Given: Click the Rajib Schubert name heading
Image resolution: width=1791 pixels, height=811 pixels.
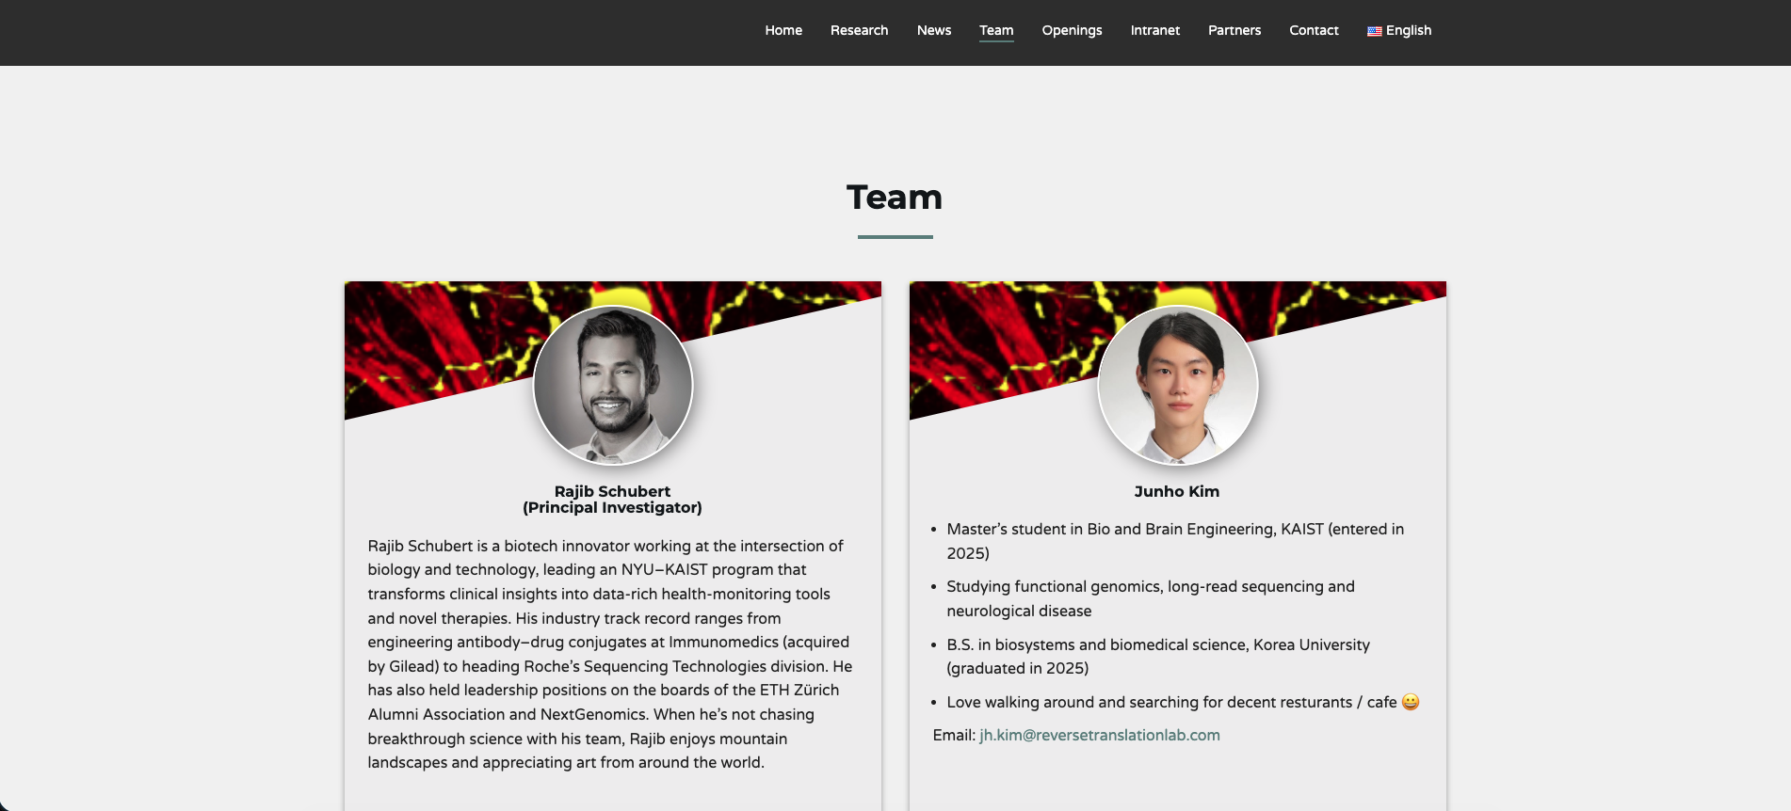Looking at the screenshot, I should tap(612, 491).
